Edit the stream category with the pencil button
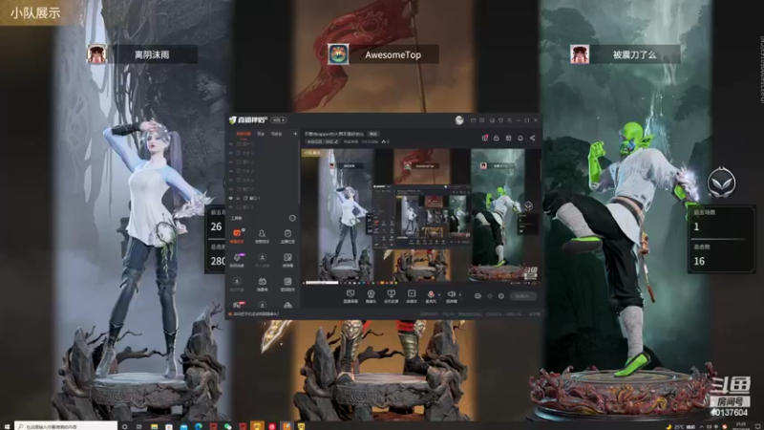This screenshot has width=764, height=430. pos(336,141)
